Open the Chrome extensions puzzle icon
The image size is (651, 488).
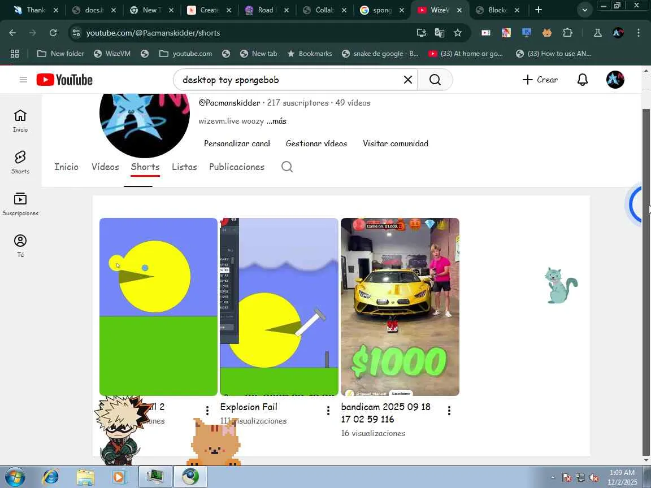coord(567,33)
